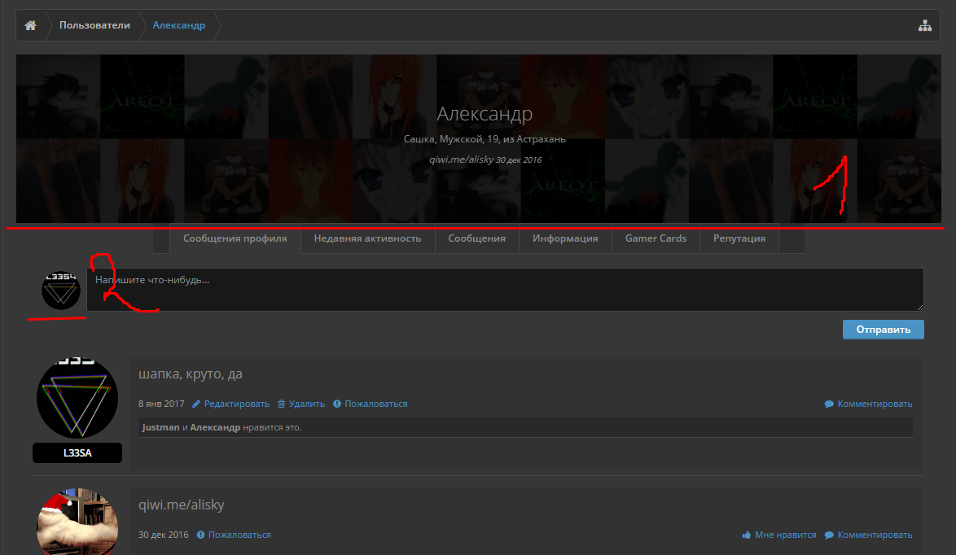This screenshot has height=555, width=956.
Task: Click thumbs-up icon beside Мне нравится
Action: tap(746, 535)
